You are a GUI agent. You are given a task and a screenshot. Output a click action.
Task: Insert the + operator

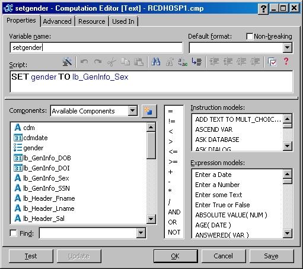(170, 172)
